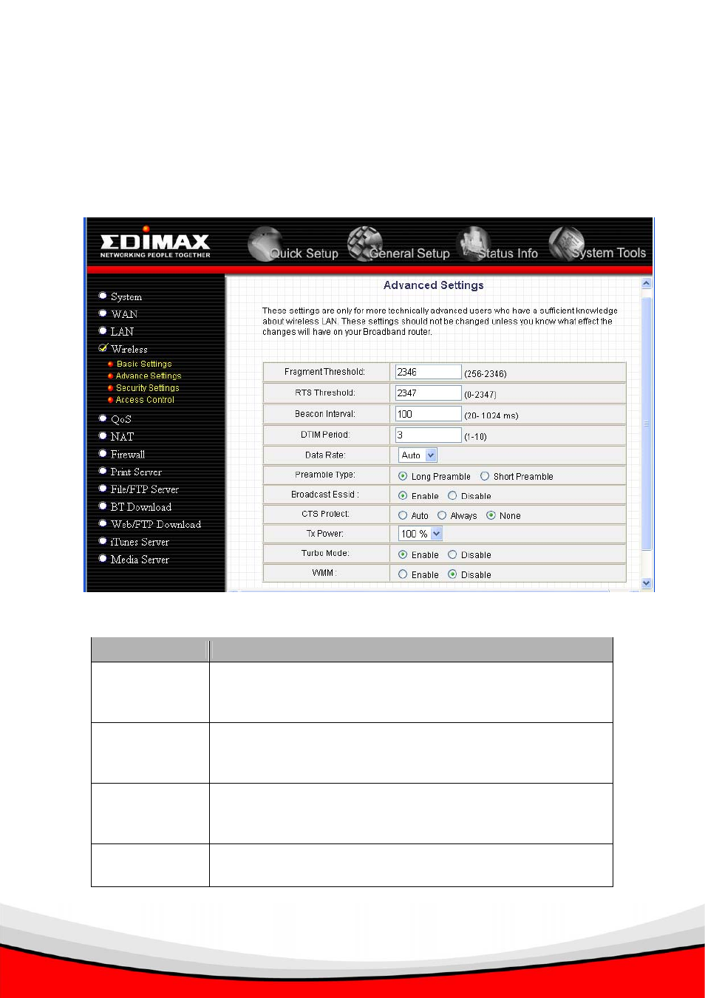Set CTS Protect to None
This screenshot has width=705, height=998.
point(491,515)
